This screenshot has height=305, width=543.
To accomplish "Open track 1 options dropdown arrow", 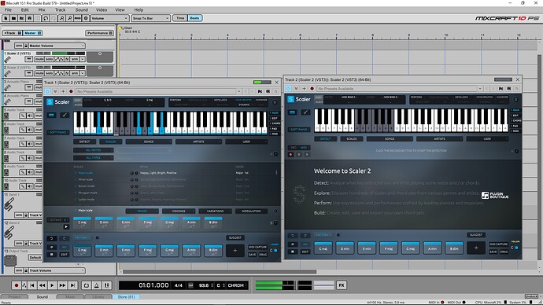I will click(83, 59).
